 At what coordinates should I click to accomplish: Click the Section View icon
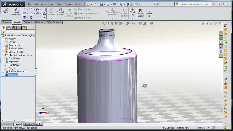(116, 23)
